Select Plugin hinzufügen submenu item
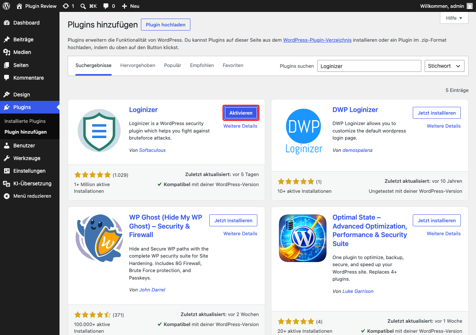 pyautogui.click(x=26, y=132)
